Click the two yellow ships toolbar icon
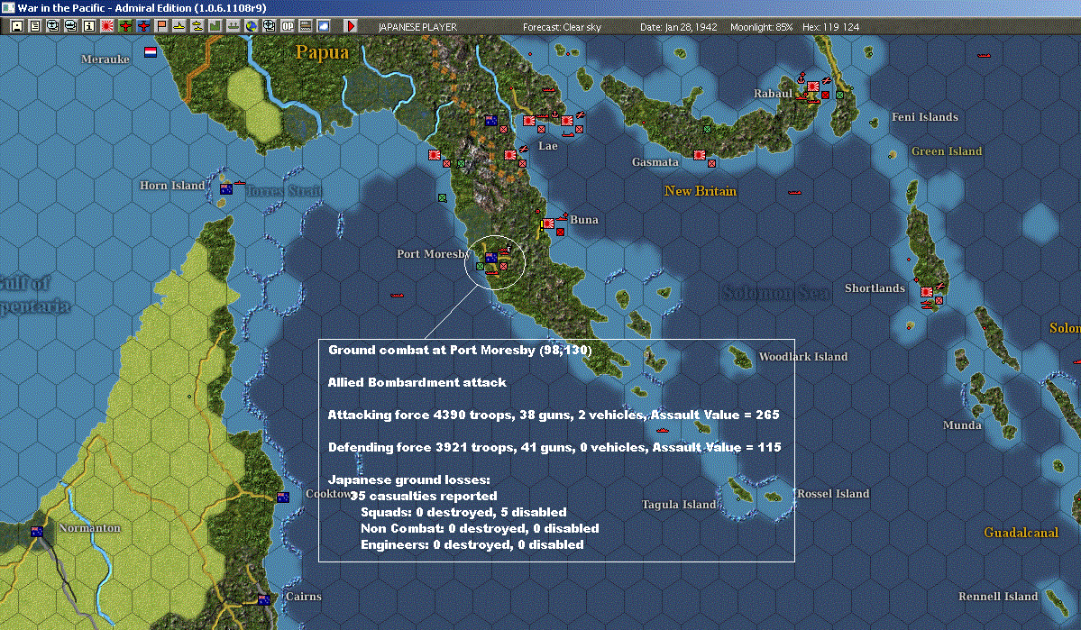This screenshot has height=630, width=1081. tap(197, 26)
